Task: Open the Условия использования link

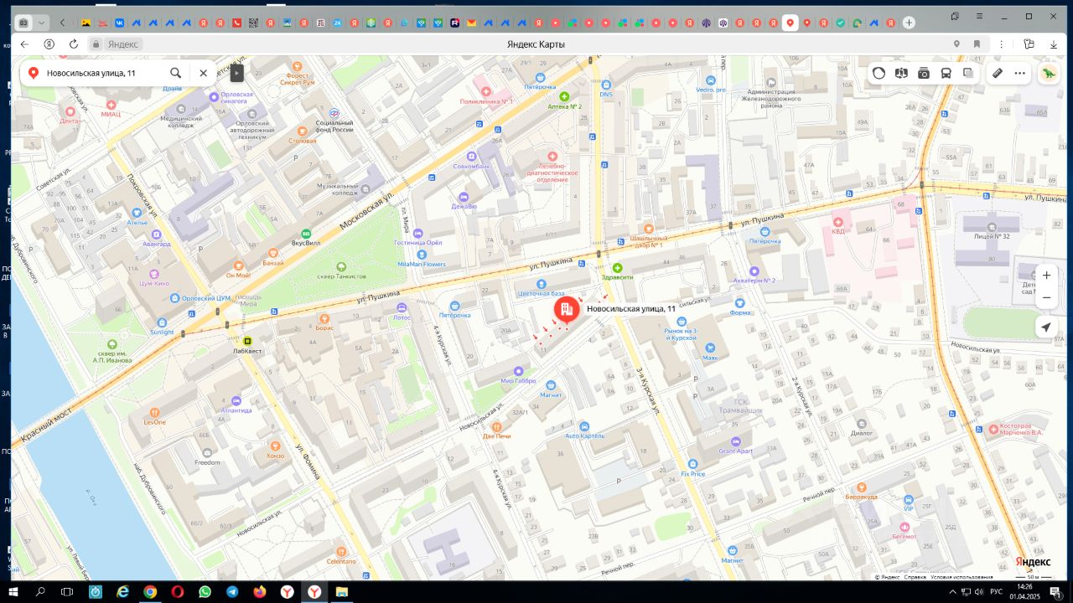Action: [x=962, y=577]
